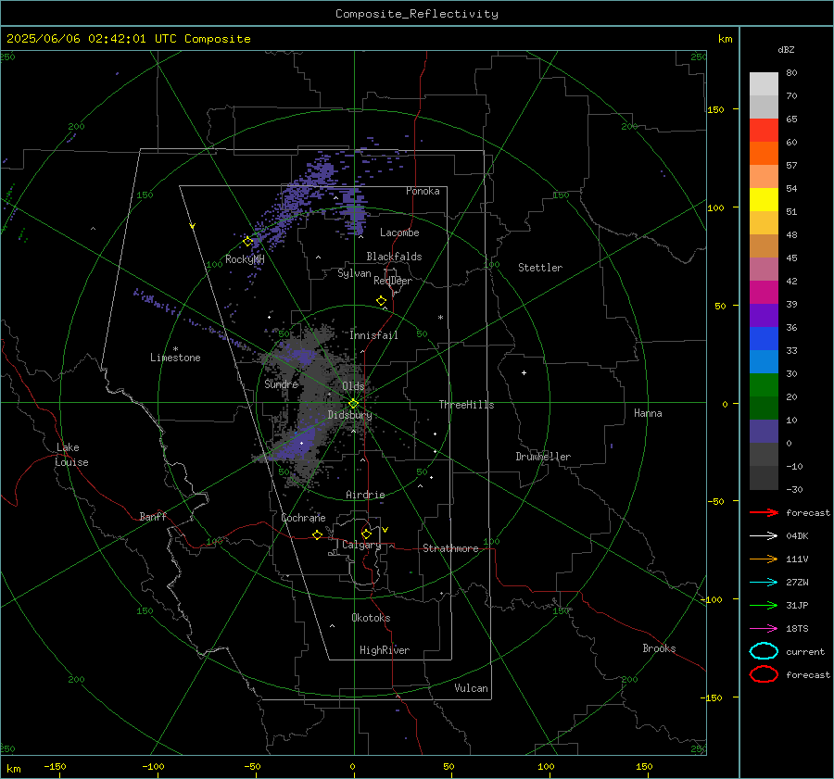Image resolution: width=834 pixels, height=779 pixels.
Task: Select the purple 39-36 dBZ swatch
Action: [764, 315]
